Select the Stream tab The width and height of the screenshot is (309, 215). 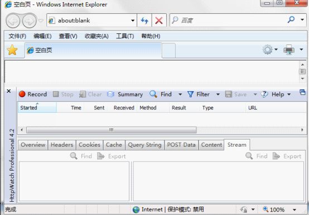237,144
